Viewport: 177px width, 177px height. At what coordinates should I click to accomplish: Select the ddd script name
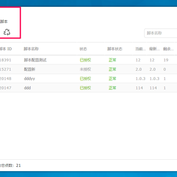click(x=28, y=88)
